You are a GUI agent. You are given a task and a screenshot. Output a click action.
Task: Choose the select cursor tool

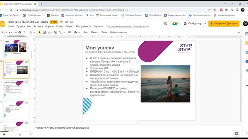coord(40,32)
